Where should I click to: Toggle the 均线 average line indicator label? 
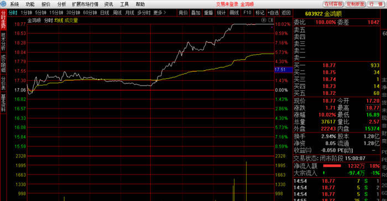(59, 20)
